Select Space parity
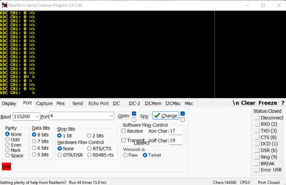This screenshot has height=185, width=286. [14, 156]
